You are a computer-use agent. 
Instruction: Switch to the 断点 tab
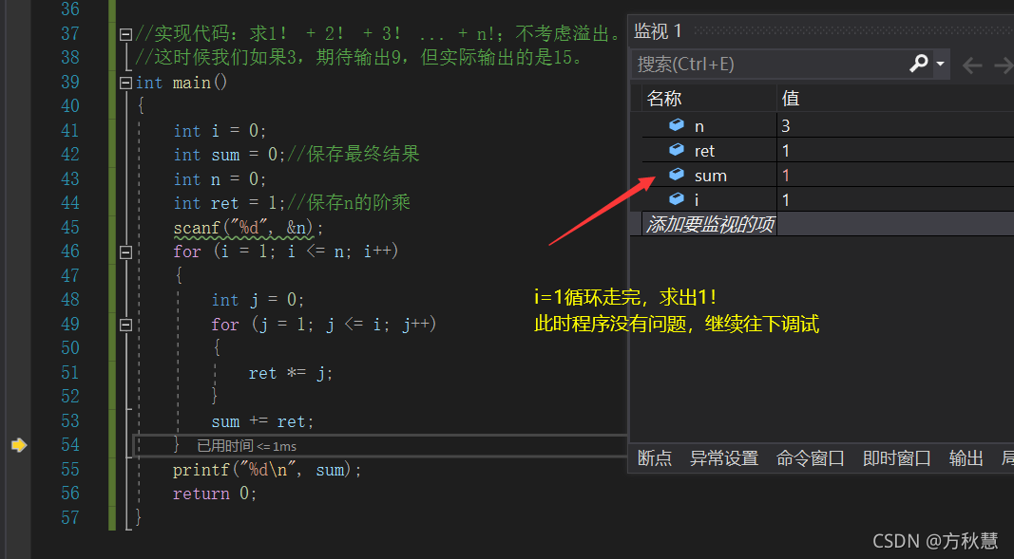[x=655, y=458]
